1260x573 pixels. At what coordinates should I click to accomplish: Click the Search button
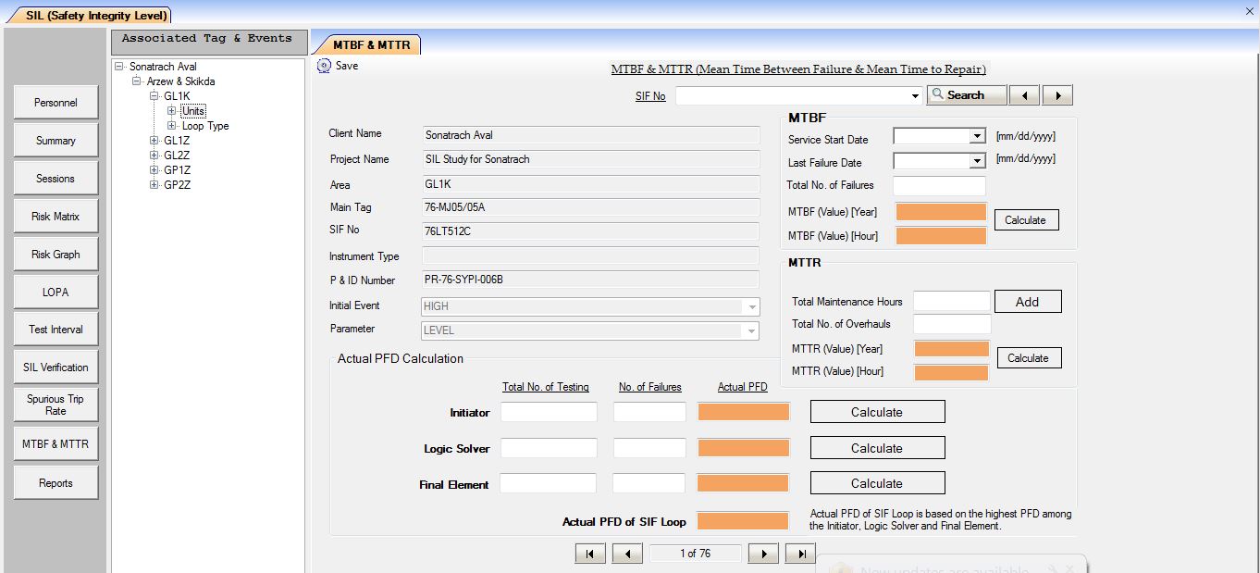967,95
